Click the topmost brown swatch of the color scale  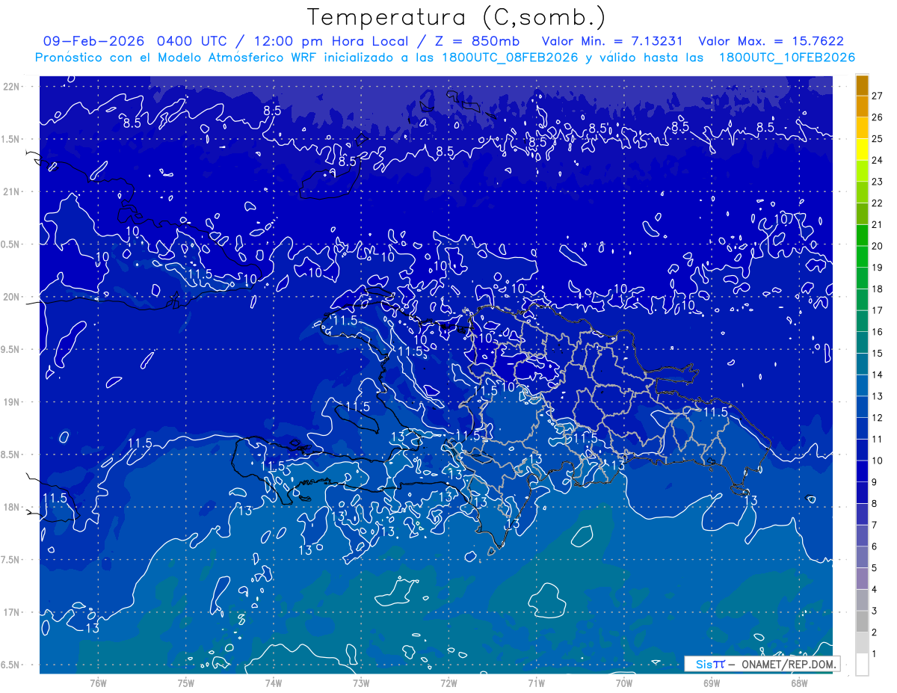pos(862,85)
